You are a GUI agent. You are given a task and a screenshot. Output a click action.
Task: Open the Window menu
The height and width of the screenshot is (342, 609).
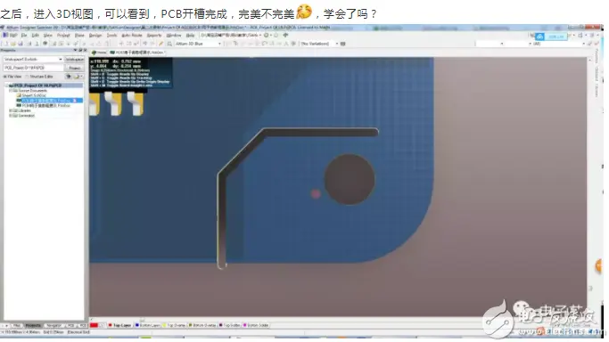[x=174, y=36]
